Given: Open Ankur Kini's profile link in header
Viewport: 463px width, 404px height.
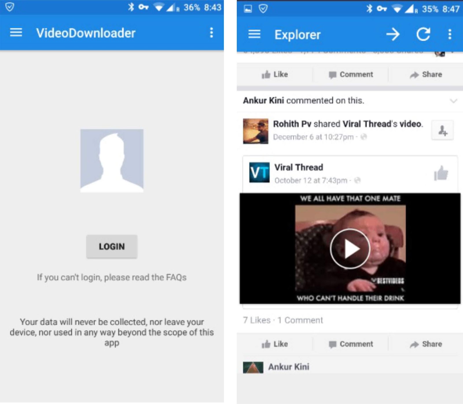Looking at the screenshot, I should tap(263, 100).
